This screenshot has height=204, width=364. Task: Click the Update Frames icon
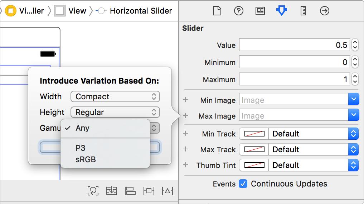[x=93, y=191]
